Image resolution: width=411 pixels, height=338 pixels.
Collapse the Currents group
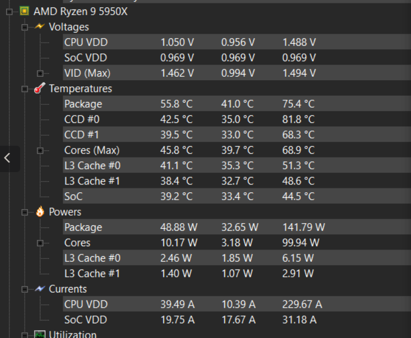25,289
